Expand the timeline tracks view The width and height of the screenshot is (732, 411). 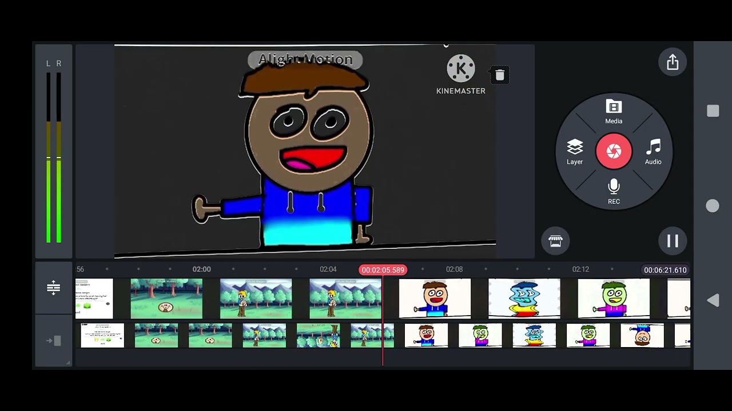[x=53, y=288]
